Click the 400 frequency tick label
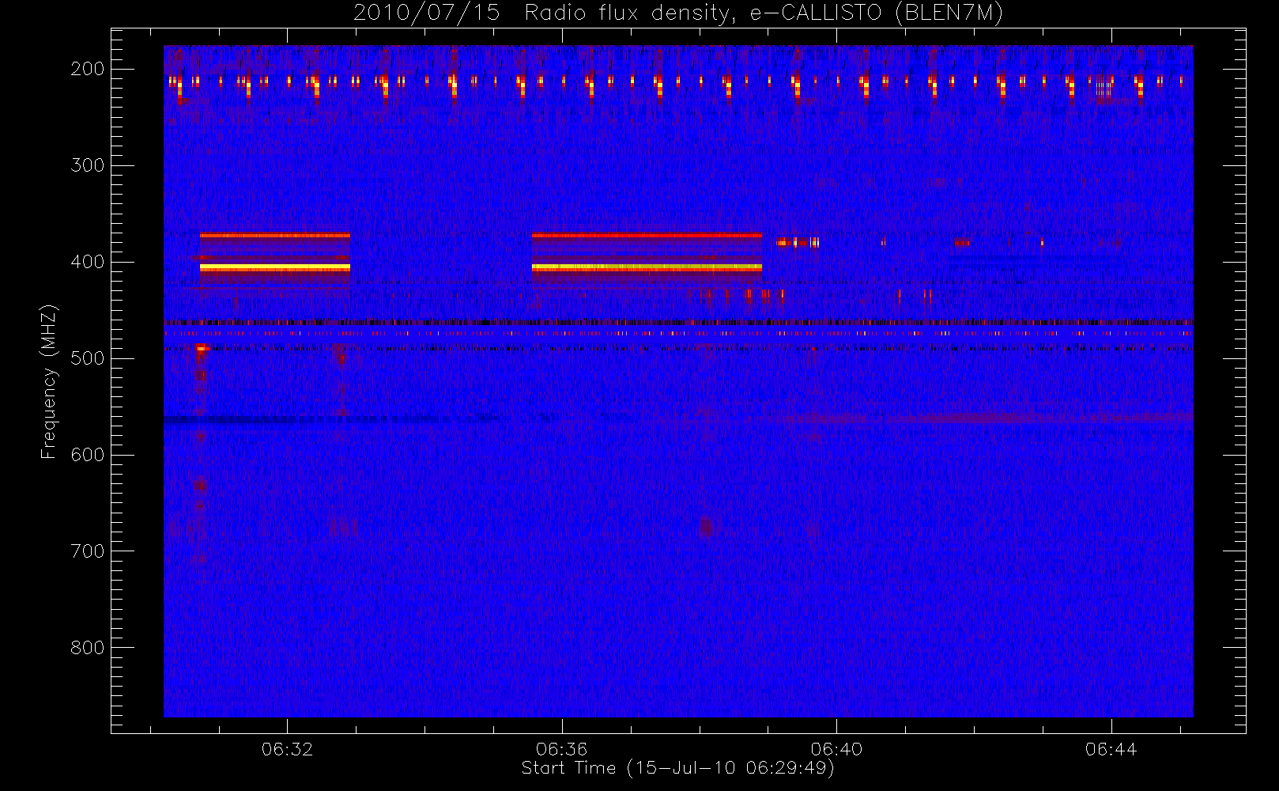The height and width of the screenshot is (791, 1279). [88, 262]
